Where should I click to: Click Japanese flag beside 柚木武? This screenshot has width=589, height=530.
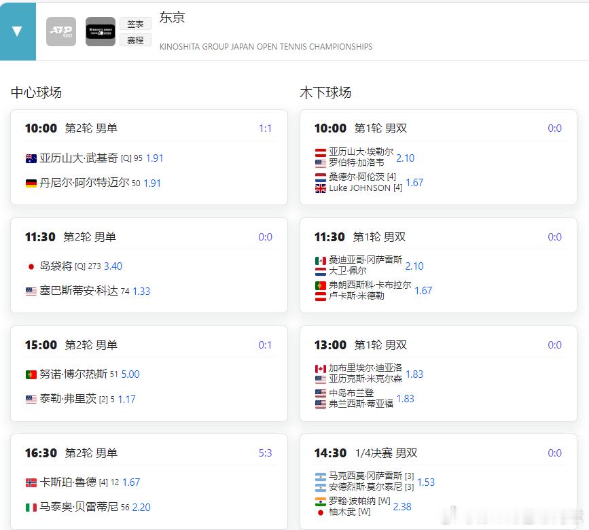[321, 512]
